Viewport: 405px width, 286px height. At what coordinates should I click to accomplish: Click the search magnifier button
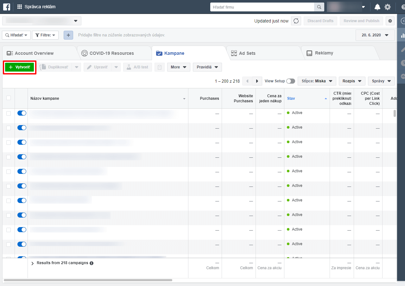coord(319,7)
